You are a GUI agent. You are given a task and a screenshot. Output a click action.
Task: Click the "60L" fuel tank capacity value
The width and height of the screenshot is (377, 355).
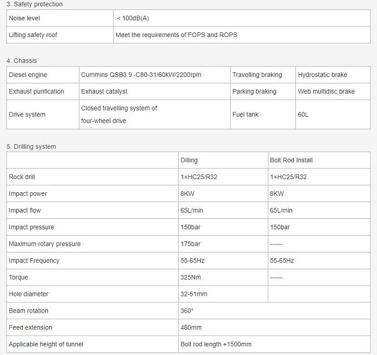[303, 115]
